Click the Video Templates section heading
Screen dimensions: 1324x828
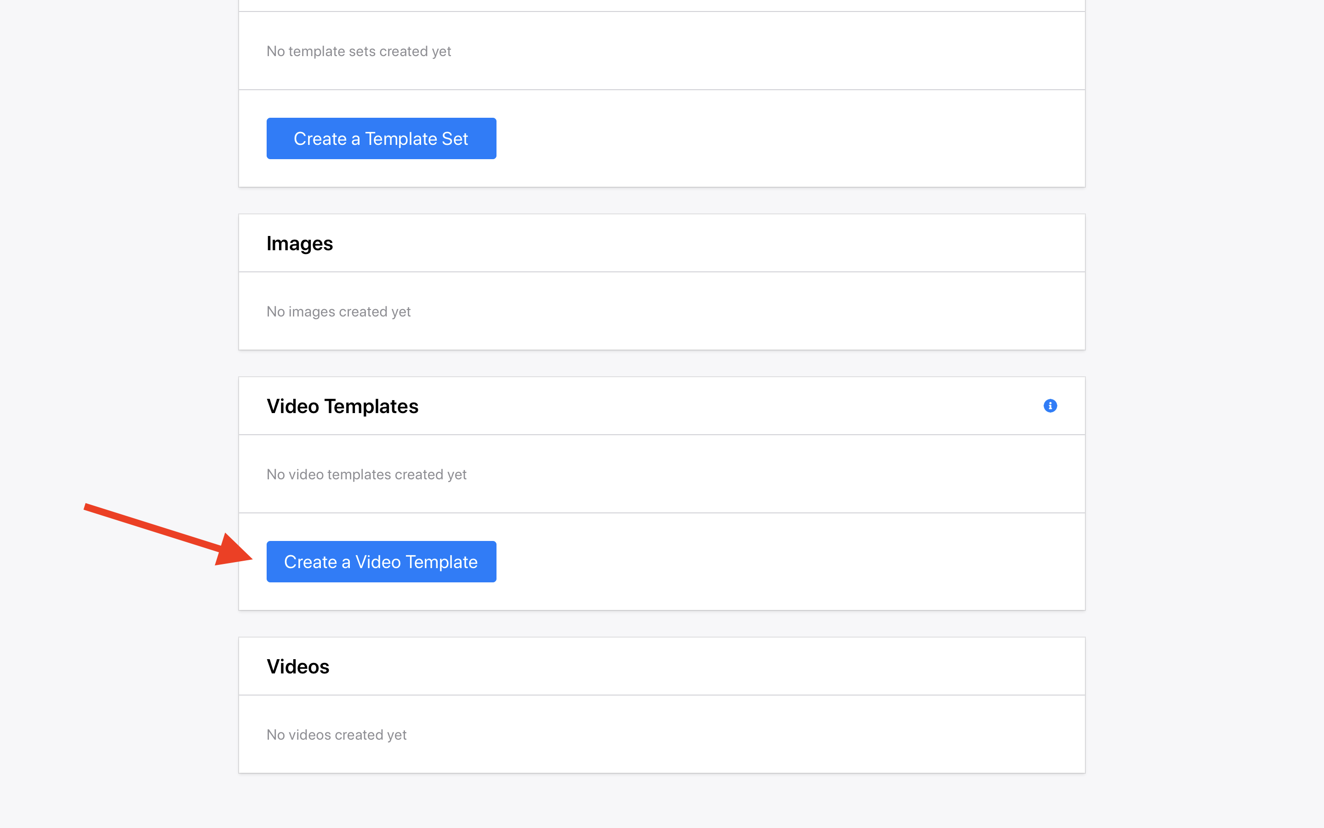342,406
